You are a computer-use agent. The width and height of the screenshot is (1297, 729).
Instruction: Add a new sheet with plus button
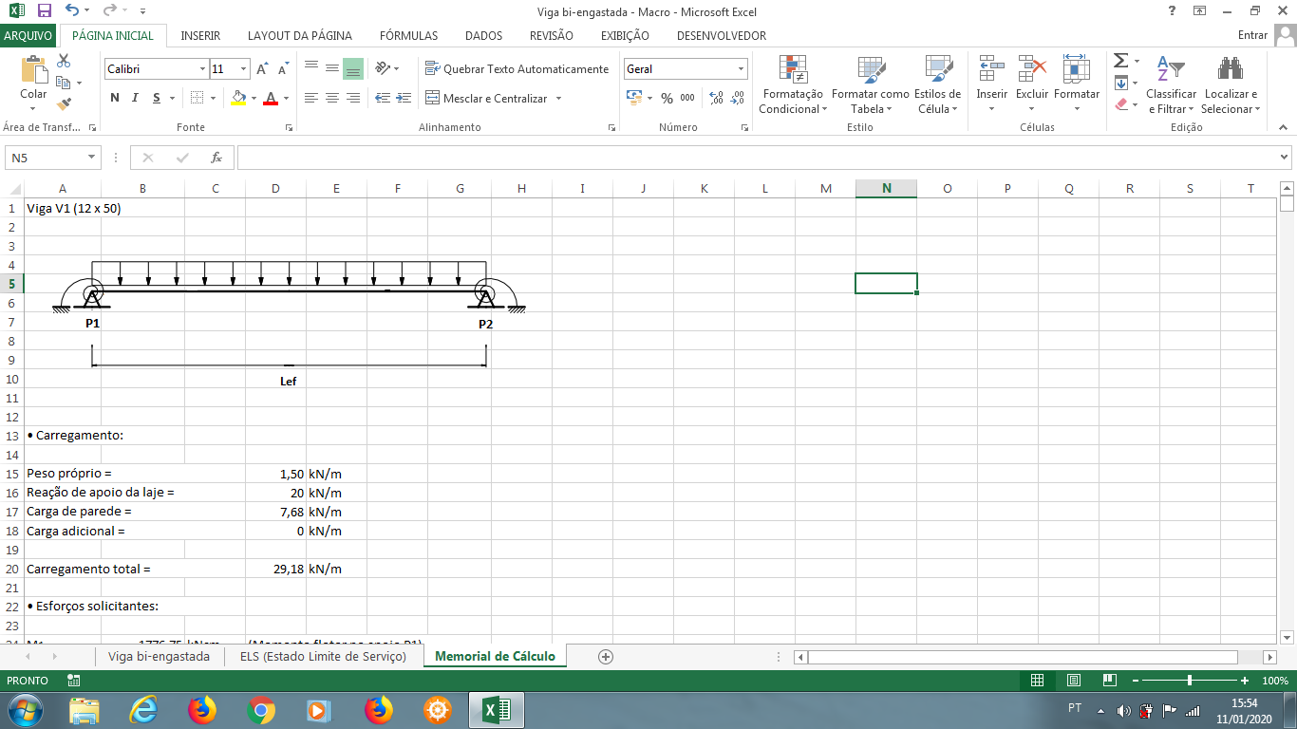pos(606,657)
